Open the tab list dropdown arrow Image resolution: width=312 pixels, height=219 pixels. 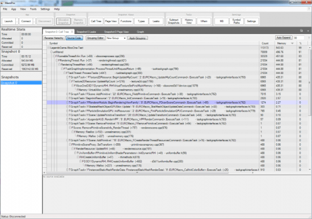coord(308,31)
